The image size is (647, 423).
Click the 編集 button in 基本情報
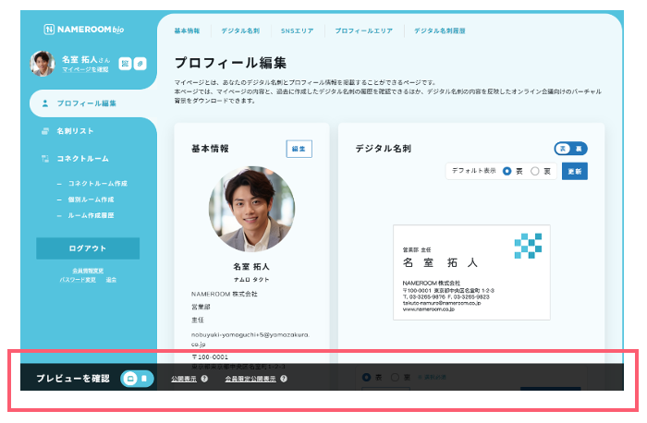[299, 149]
